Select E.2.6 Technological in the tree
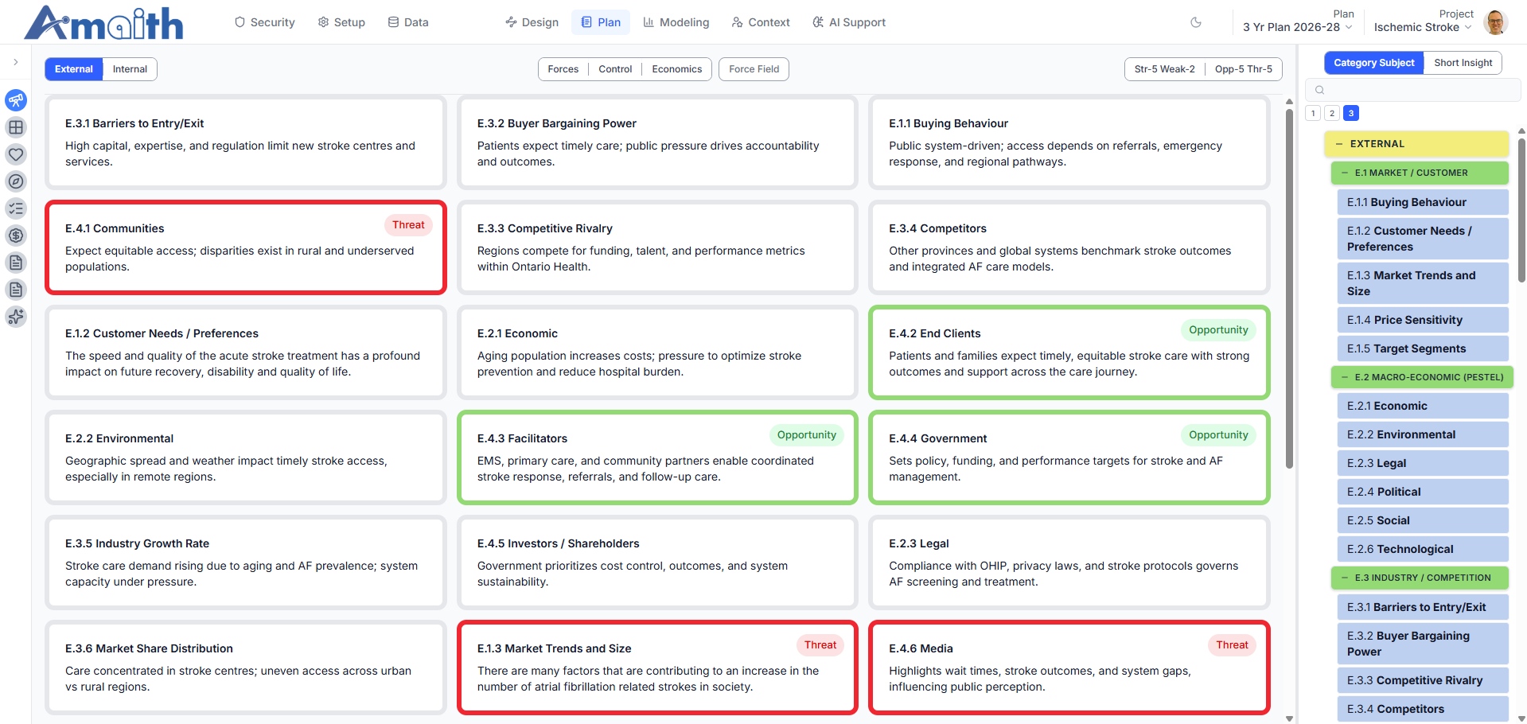Screen dimensions: 1527x724 1423,549
